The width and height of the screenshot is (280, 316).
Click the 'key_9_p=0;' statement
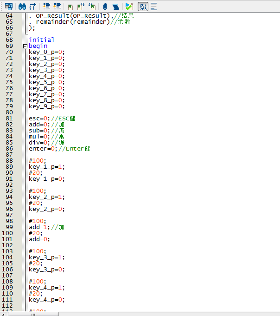[47, 106]
